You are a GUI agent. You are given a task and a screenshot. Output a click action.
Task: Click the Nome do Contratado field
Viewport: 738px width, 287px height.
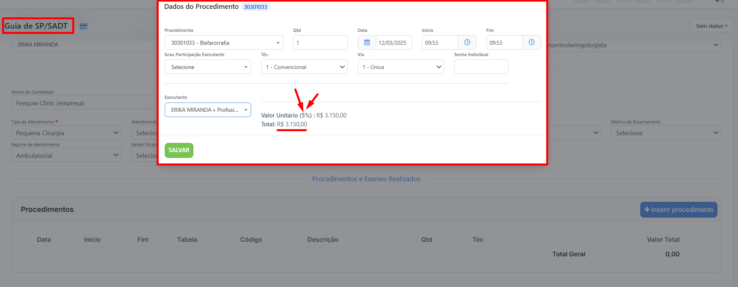tap(84, 103)
